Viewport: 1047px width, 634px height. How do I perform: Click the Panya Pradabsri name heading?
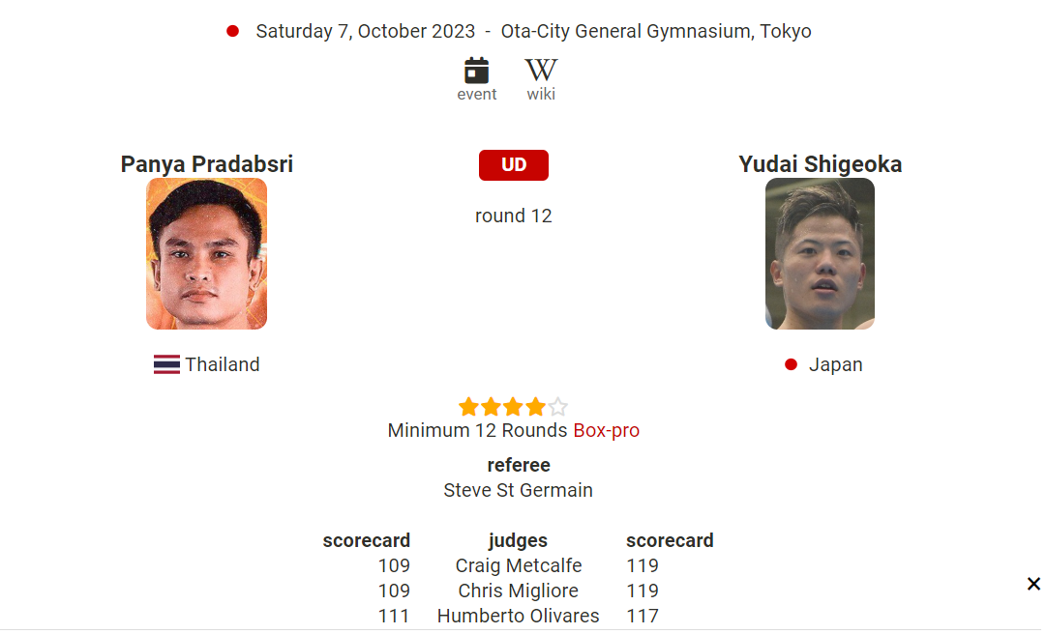206,164
